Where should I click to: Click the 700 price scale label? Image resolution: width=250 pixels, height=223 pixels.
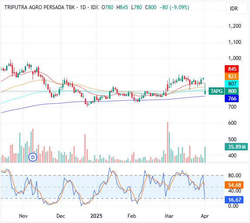pyautogui.click(x=232, y=107)
